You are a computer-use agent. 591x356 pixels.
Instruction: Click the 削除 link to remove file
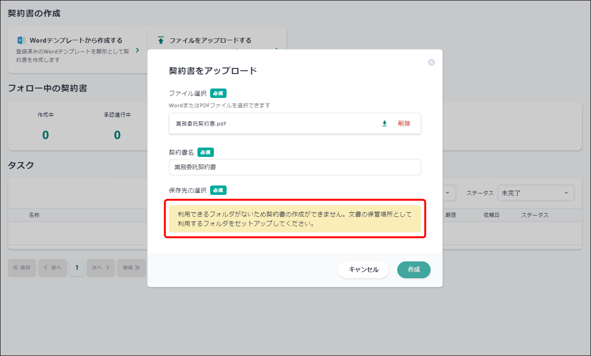[404, 124]
